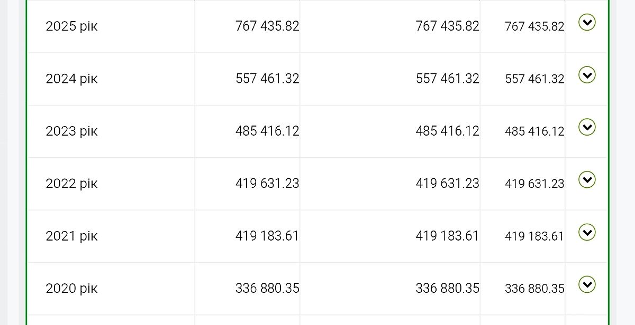This screenshot has height=325, width=635.
Task: Click first 557 461.32 amount after 2024 рік
Action: [267, 79]
